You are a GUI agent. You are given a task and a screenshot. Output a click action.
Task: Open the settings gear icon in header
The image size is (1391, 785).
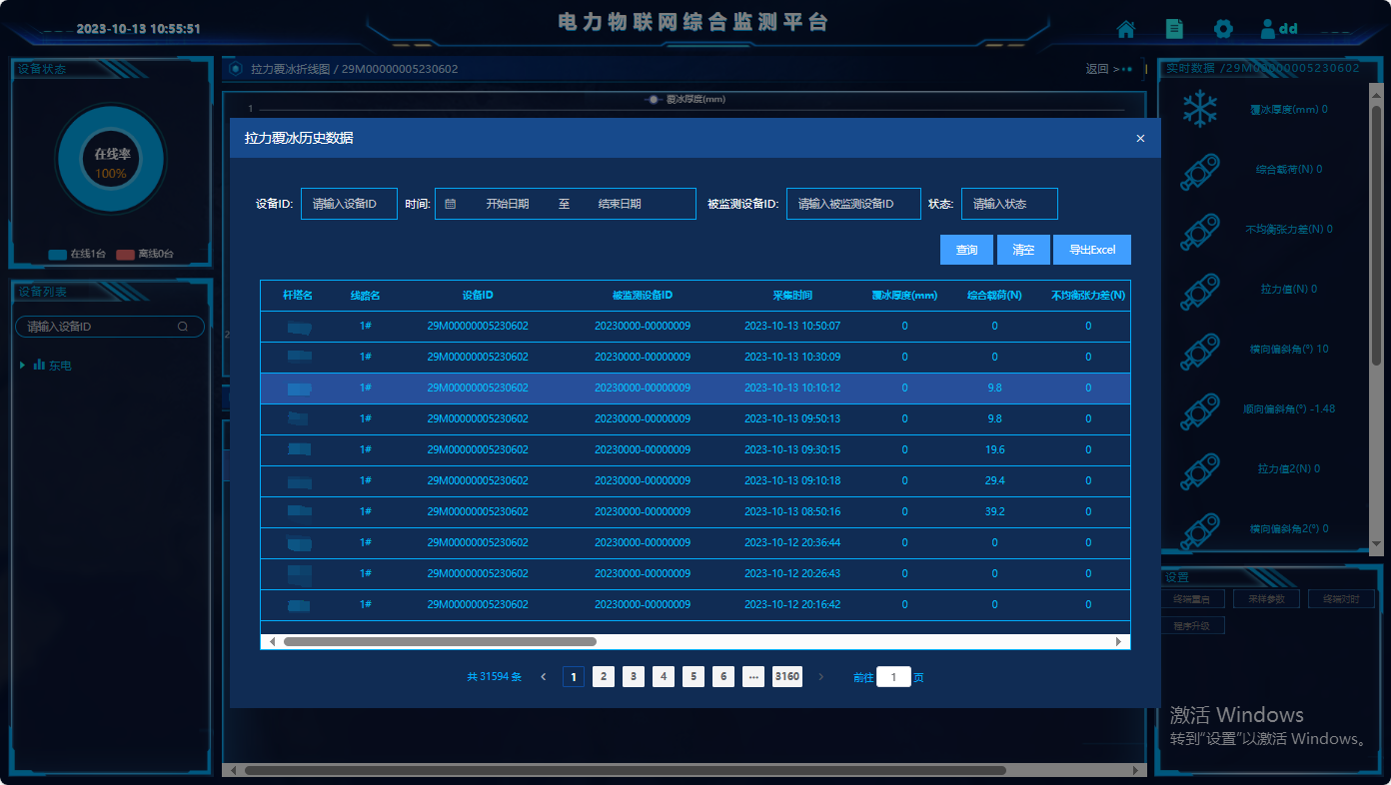(x=1223, y=29)
